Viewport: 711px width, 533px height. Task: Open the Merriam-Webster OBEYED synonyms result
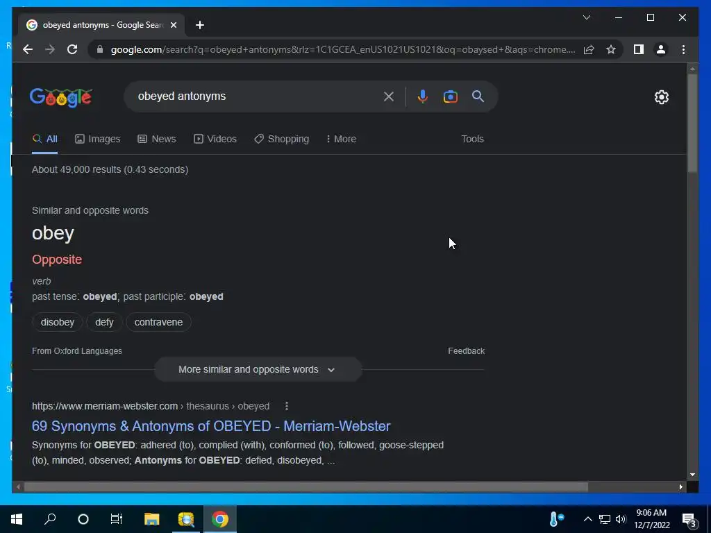click(211, 426)
